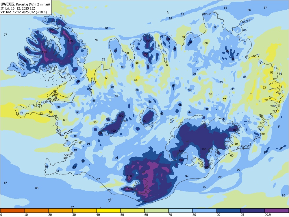Click the '57' humidity value on the map

pos(224,99)
